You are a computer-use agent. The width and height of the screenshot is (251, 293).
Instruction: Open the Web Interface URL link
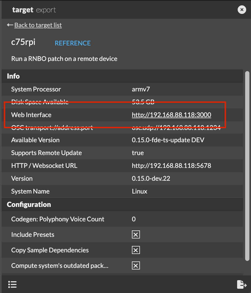171,115
